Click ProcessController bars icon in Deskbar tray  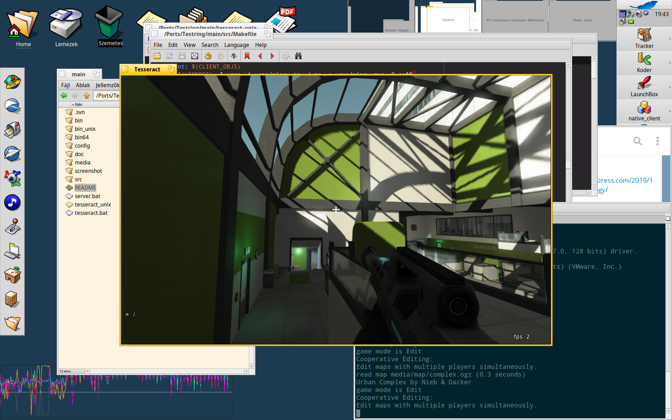point(623,14)
